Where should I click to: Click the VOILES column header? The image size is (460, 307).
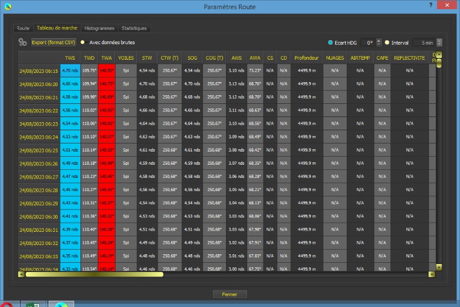click(x=126, y=57)
